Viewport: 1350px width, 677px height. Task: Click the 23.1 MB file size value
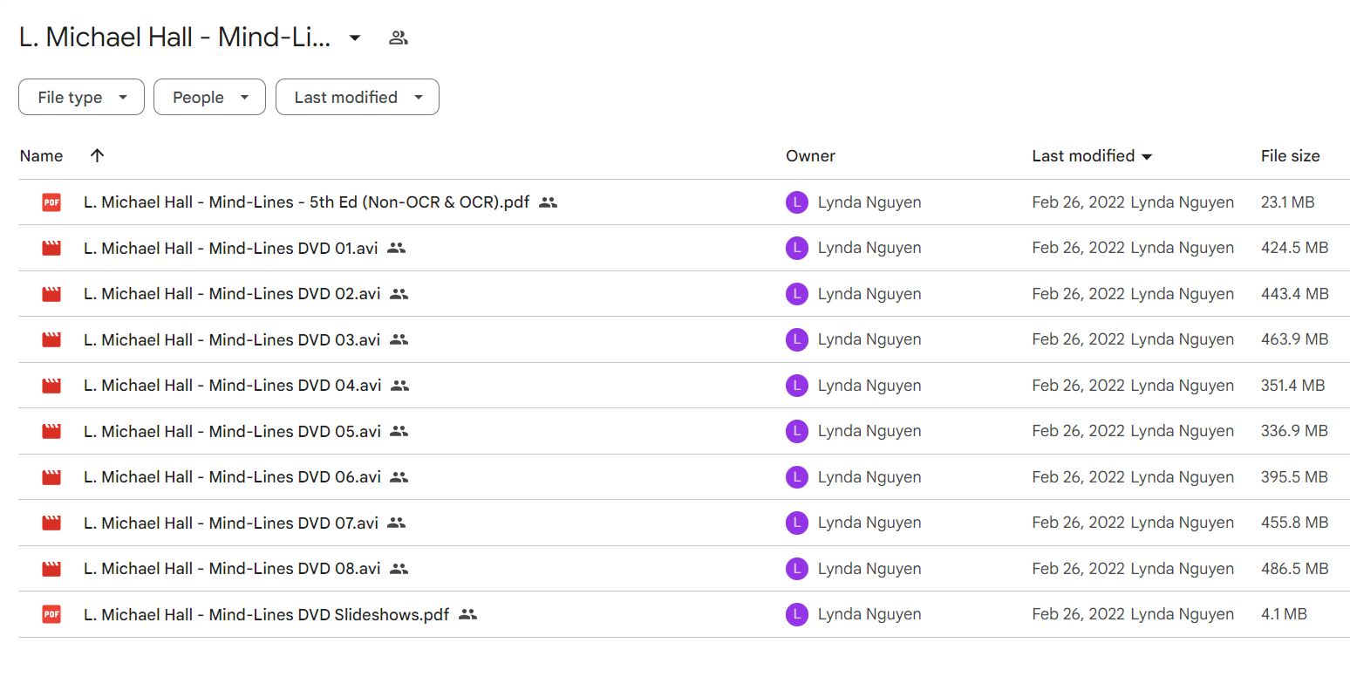(x=1287, y=202)
